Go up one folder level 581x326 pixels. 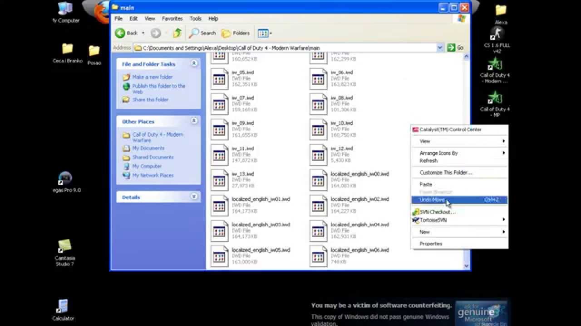coord(177,33)
